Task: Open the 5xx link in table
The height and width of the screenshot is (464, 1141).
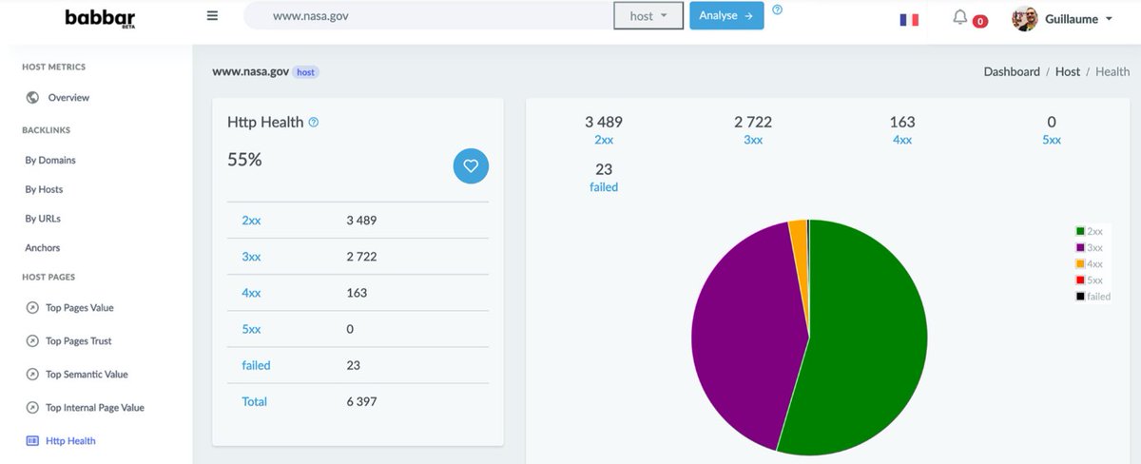Action: [251, 329]
